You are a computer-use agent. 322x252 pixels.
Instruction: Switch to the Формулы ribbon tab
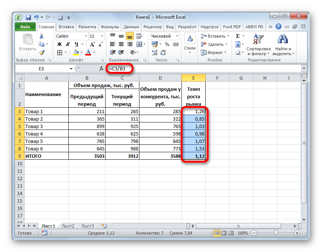coord(110,27)
